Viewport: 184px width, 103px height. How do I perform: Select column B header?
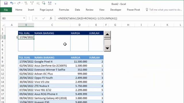point(26,25)
